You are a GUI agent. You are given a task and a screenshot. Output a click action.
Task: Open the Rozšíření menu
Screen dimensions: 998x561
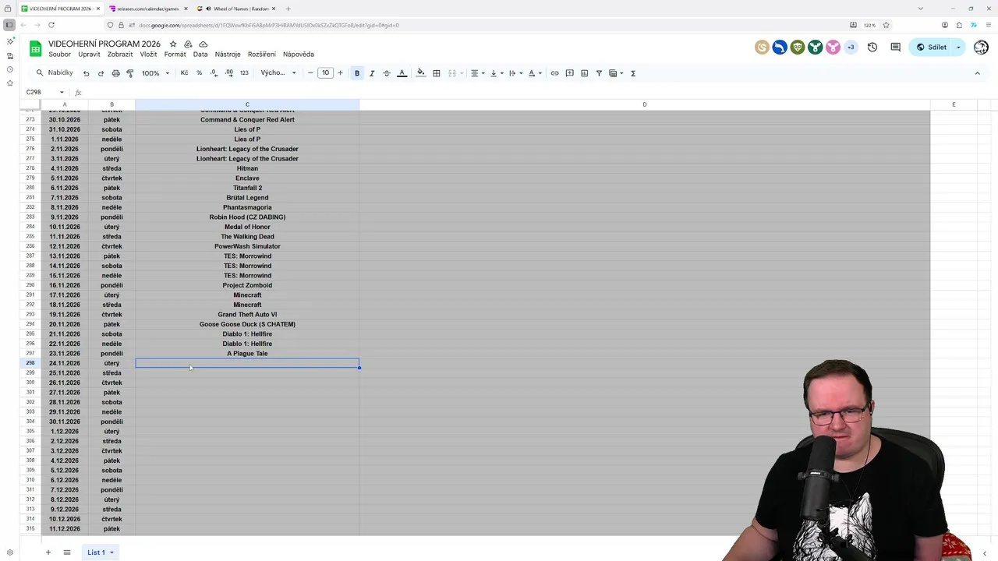tap(262, 55)
